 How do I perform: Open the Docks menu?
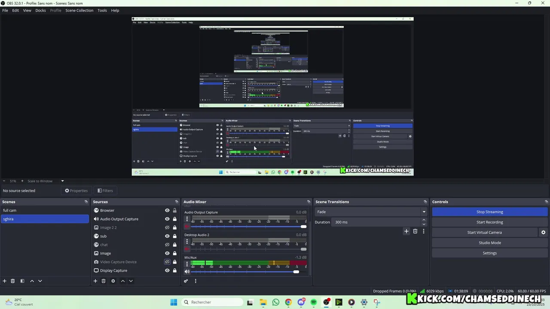point(40,10)
